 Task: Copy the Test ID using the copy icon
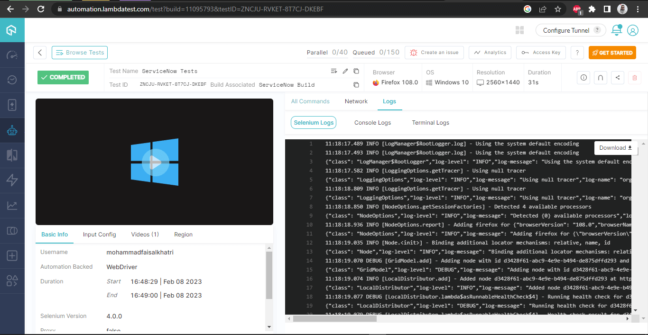[x=355, y=84]
